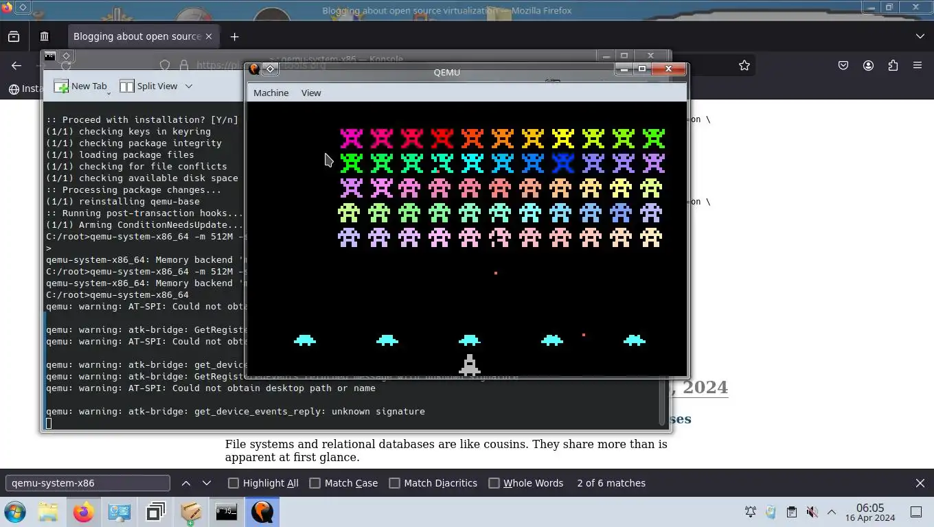Open the file manager folder on taskbar

coord(48,512)
